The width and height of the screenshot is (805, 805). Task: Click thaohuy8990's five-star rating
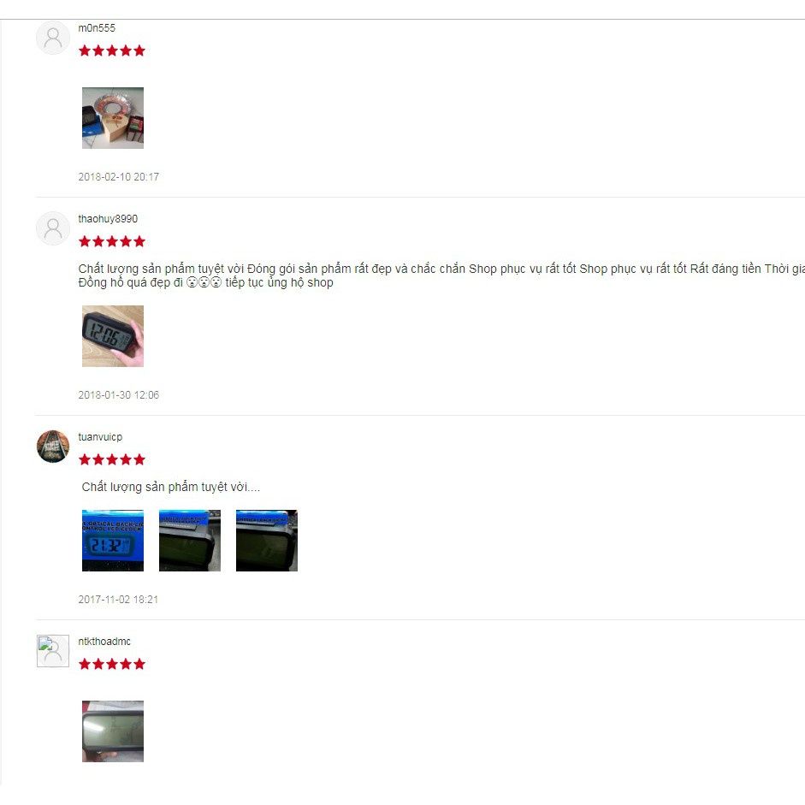pyautogui.click(x=112, y=241)
